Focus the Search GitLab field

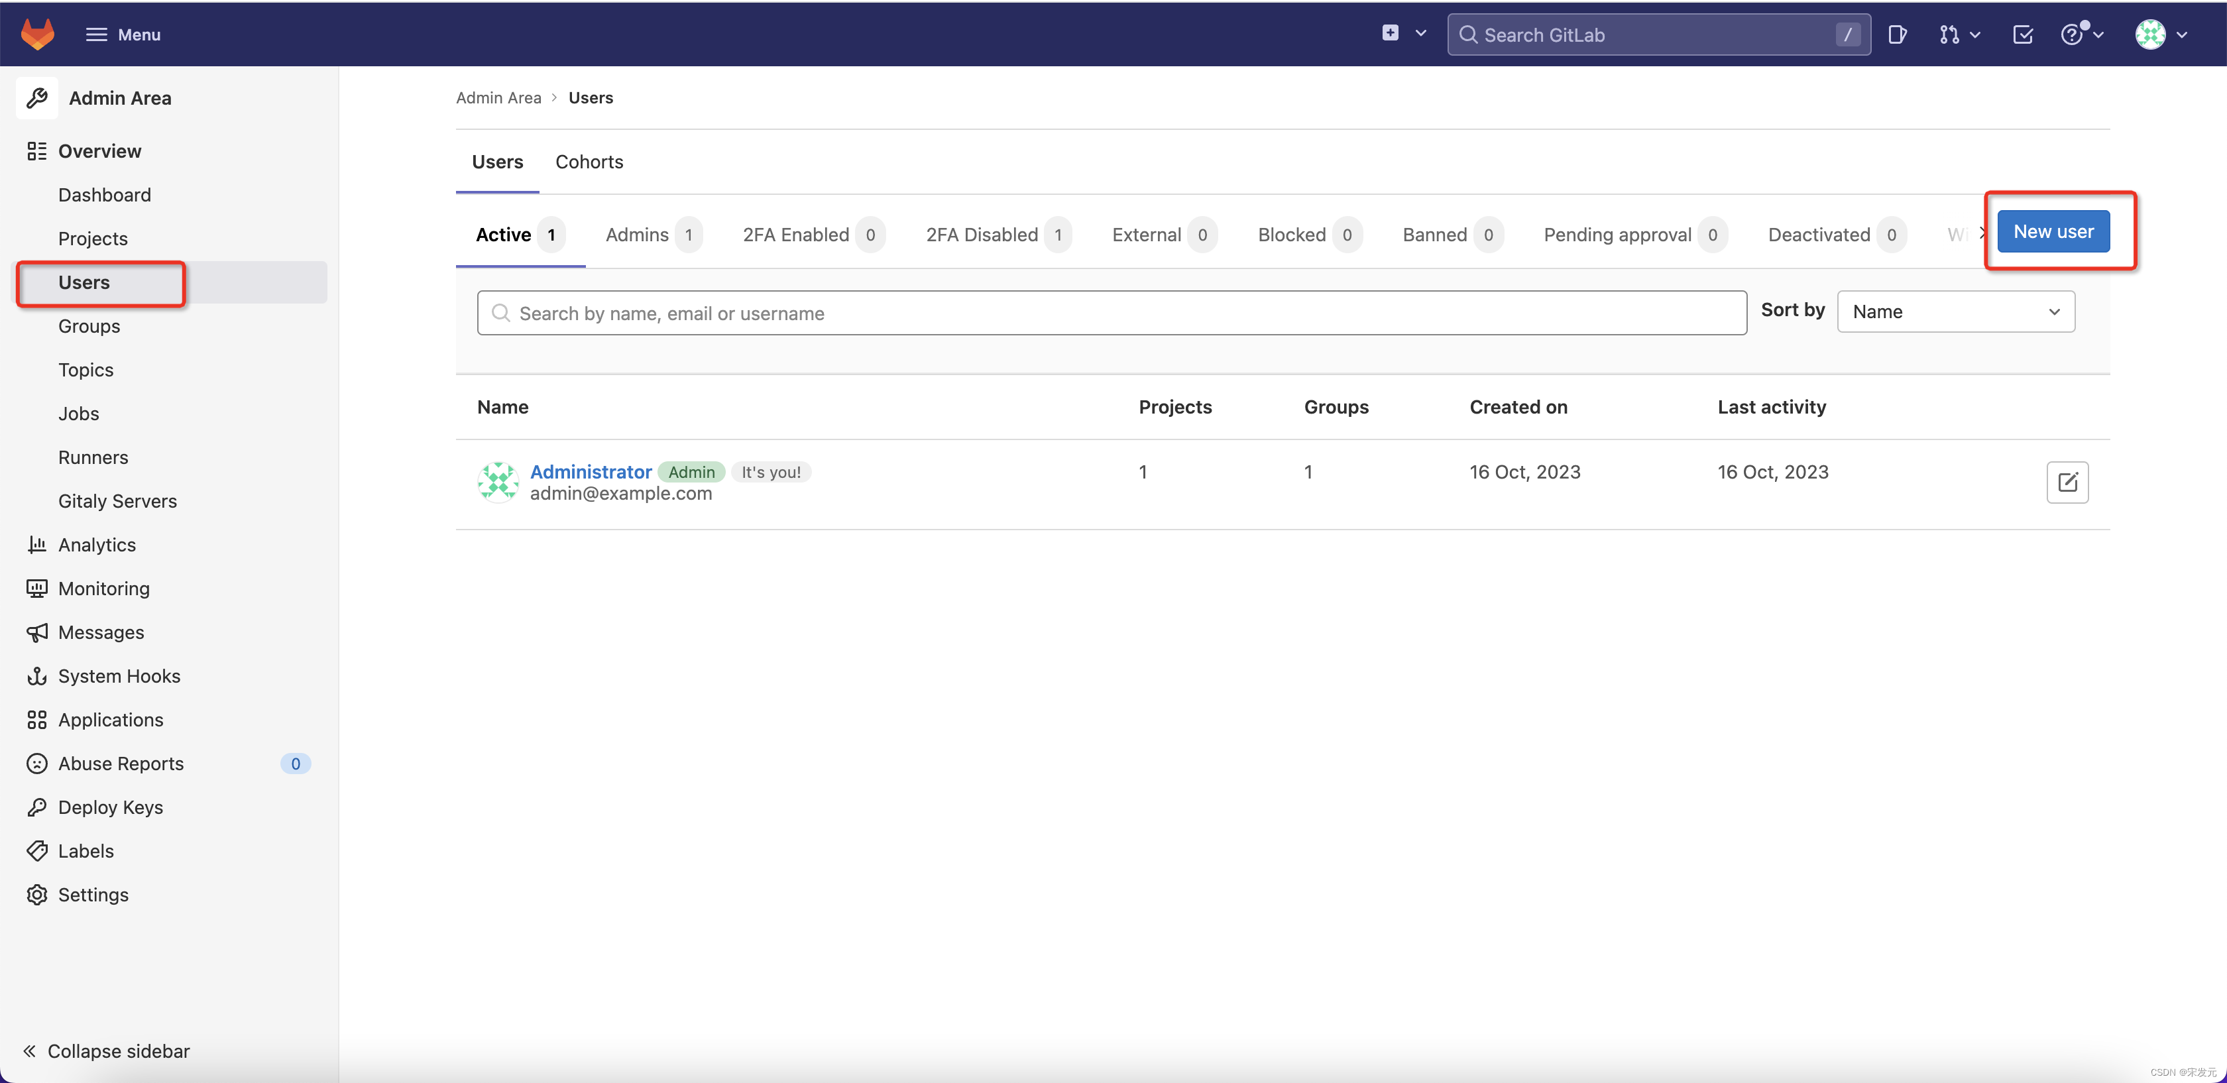(1658, 34)
